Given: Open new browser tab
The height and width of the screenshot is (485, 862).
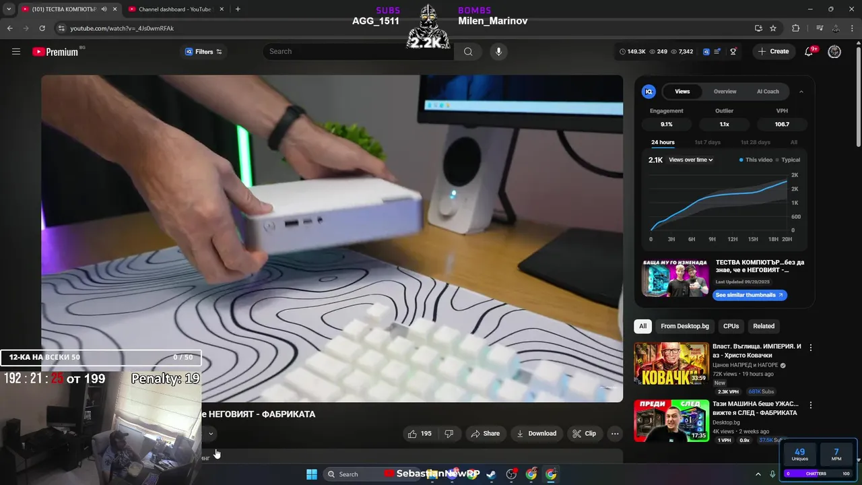Looking at the screenshot, I should tap(238, 9).
